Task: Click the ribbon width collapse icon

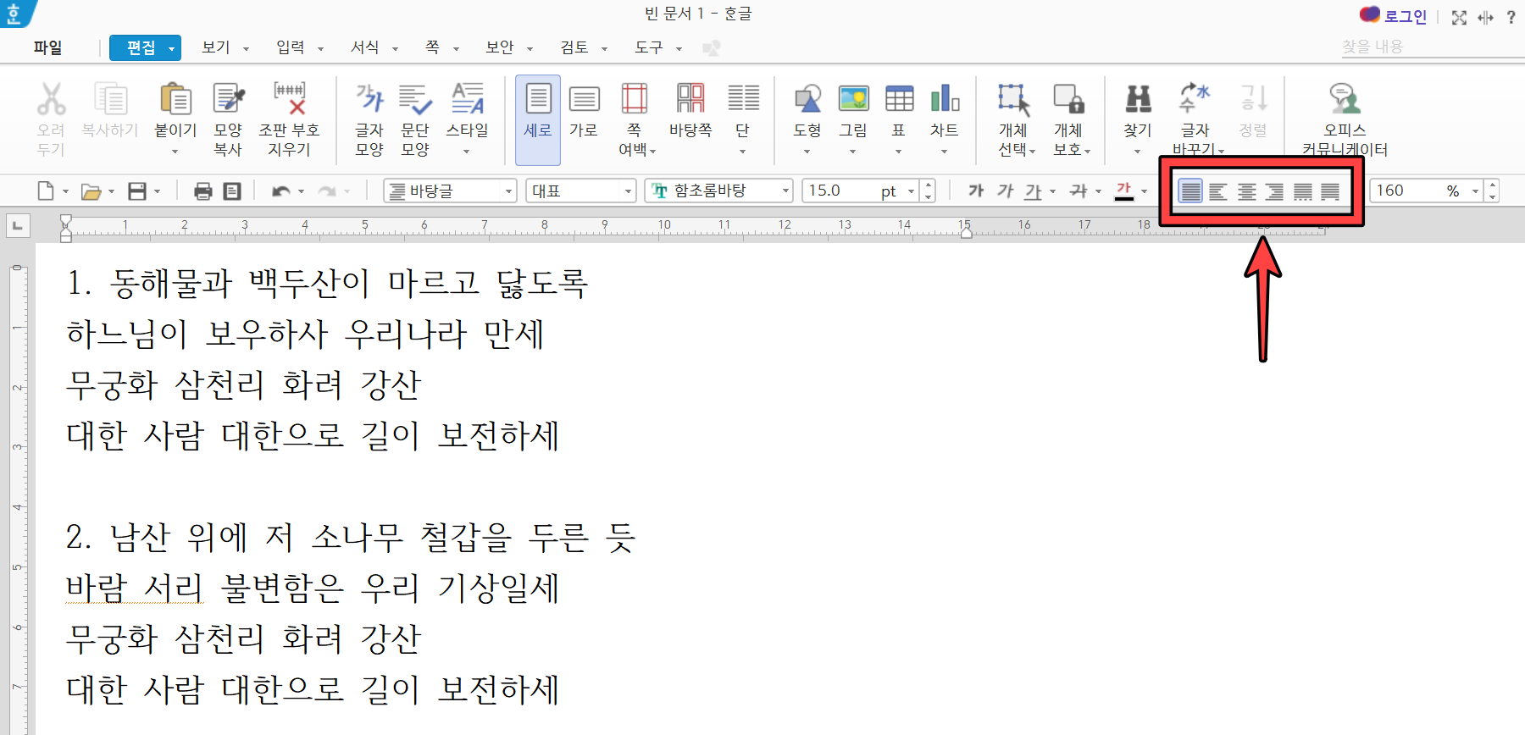Action: click(x=1485, y=17)
